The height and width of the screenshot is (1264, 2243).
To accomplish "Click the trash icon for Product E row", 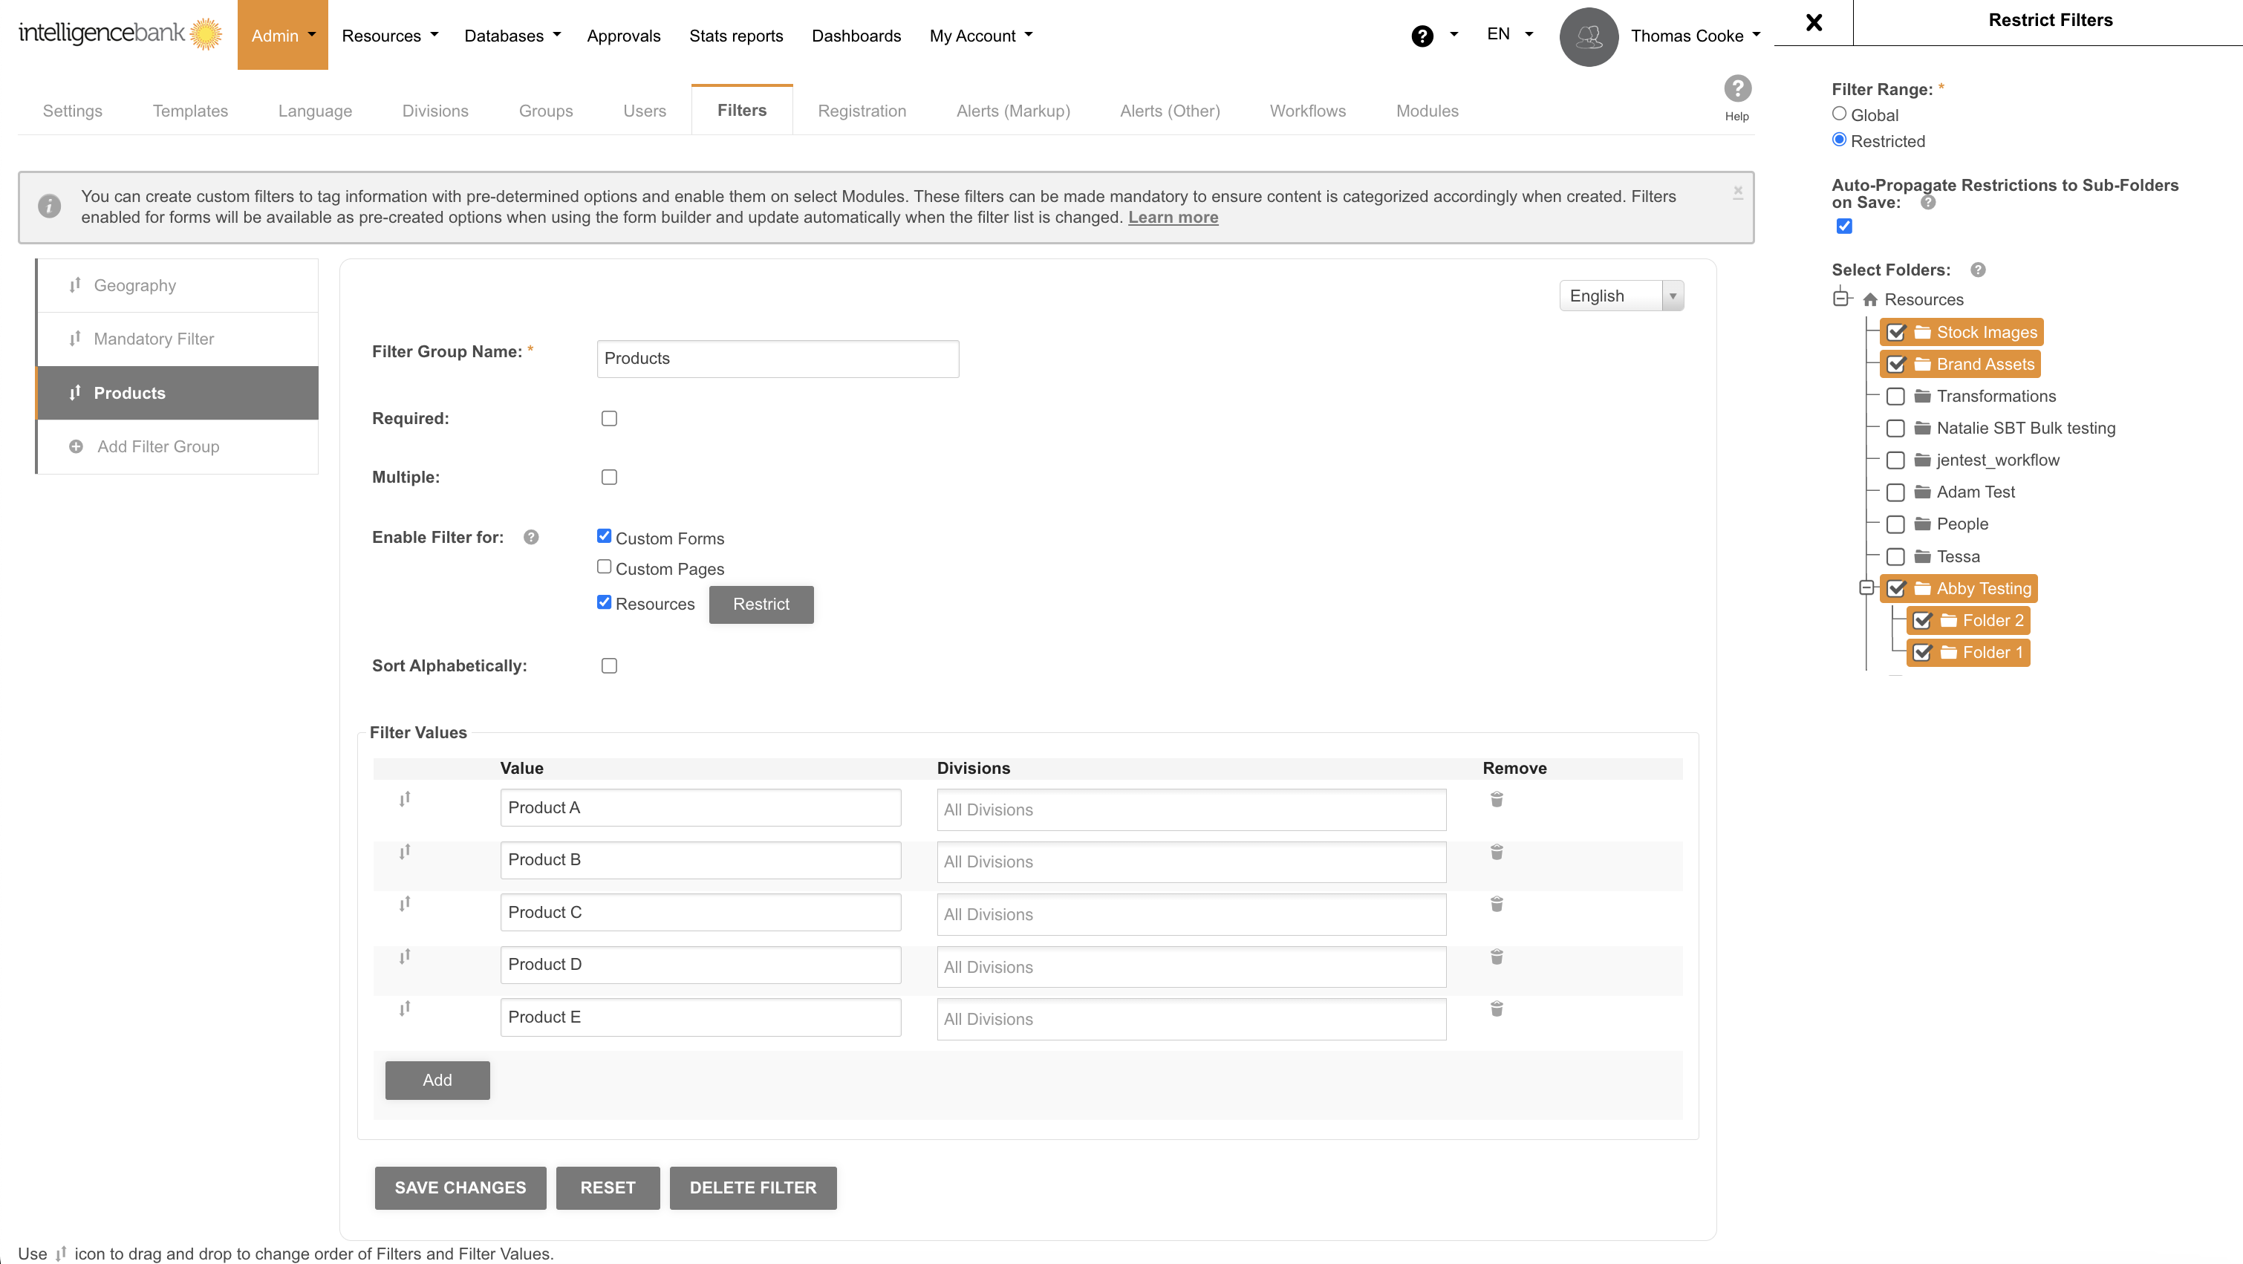I will (x=1496, y=1009).
